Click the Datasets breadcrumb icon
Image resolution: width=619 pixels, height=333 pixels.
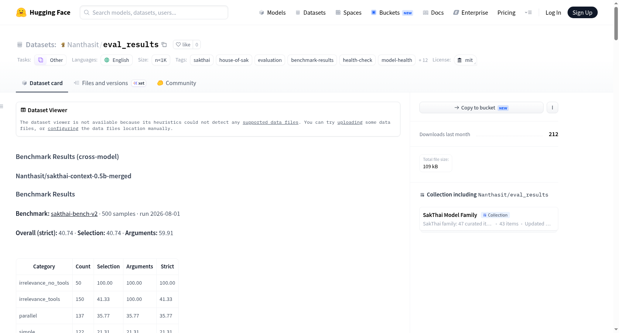pyautogui.click(x=20, y=45)
